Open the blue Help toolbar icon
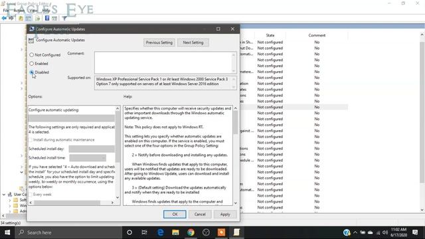 coord(47,18)
